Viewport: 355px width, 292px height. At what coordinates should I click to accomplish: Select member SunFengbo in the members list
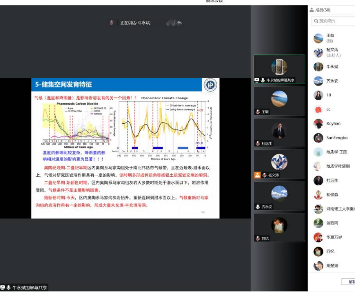click(337, 137)
